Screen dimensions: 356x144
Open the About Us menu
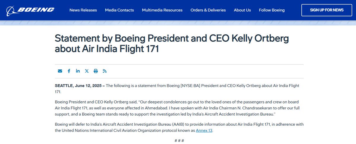pos(242,10)
